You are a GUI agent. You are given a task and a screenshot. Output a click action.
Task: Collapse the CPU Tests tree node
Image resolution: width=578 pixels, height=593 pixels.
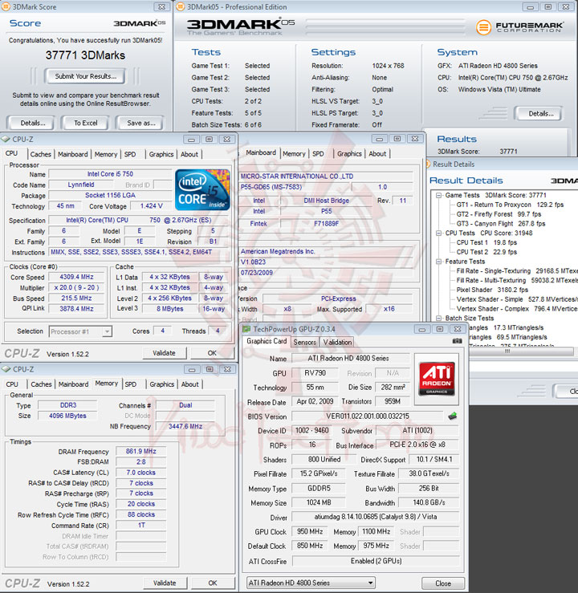438,233
